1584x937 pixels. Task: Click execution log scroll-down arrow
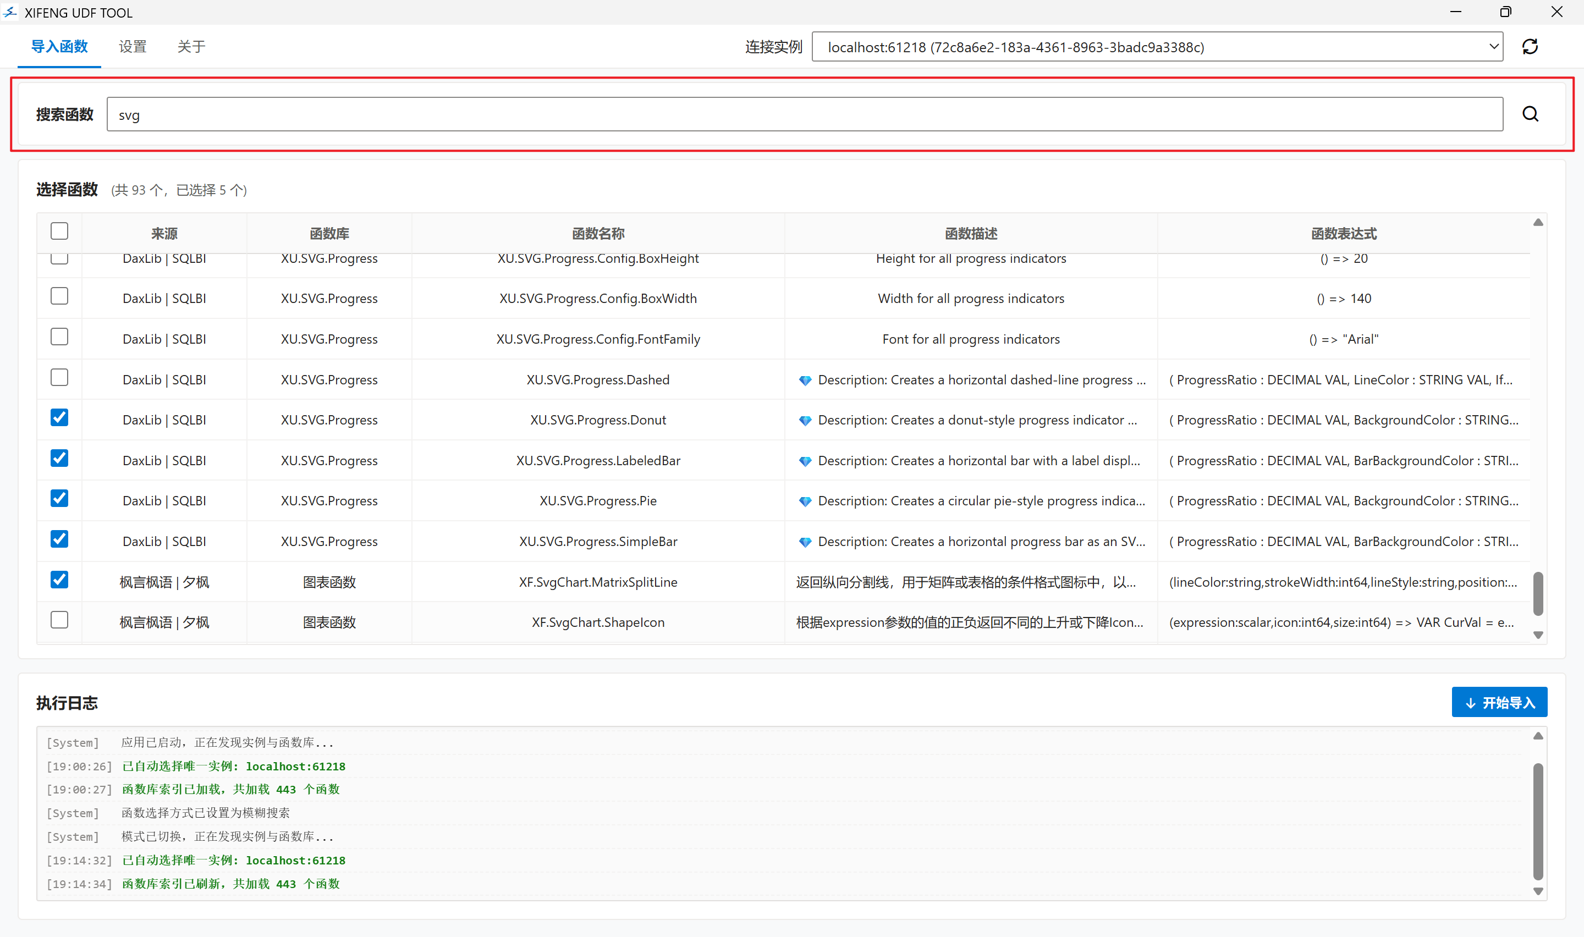click(1538, 891)
